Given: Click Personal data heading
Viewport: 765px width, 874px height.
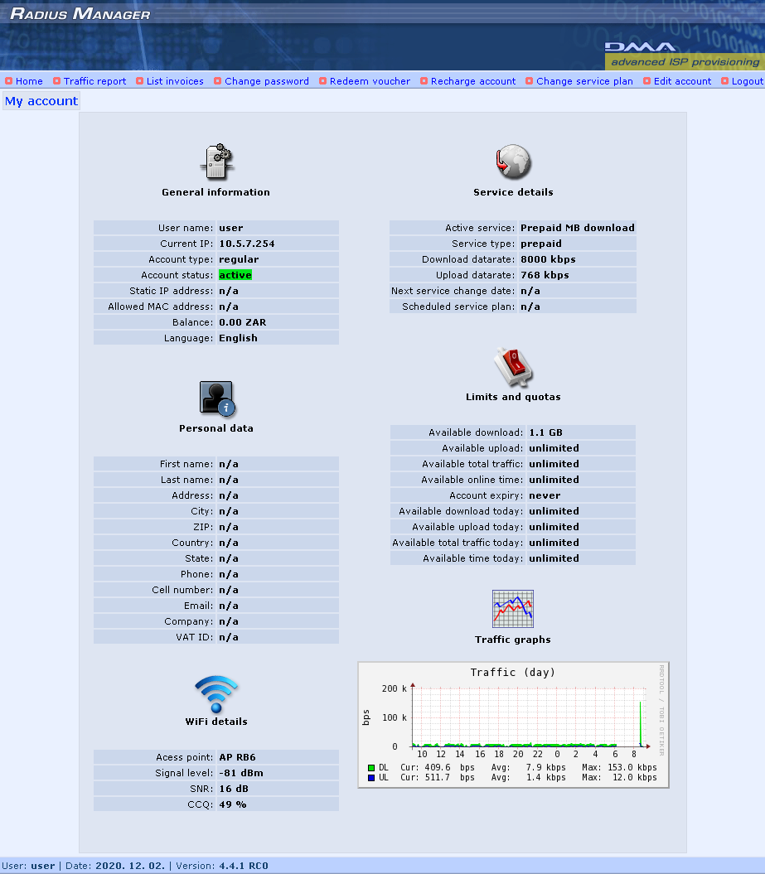Looking at the screenshot, I should coord(215,428).
